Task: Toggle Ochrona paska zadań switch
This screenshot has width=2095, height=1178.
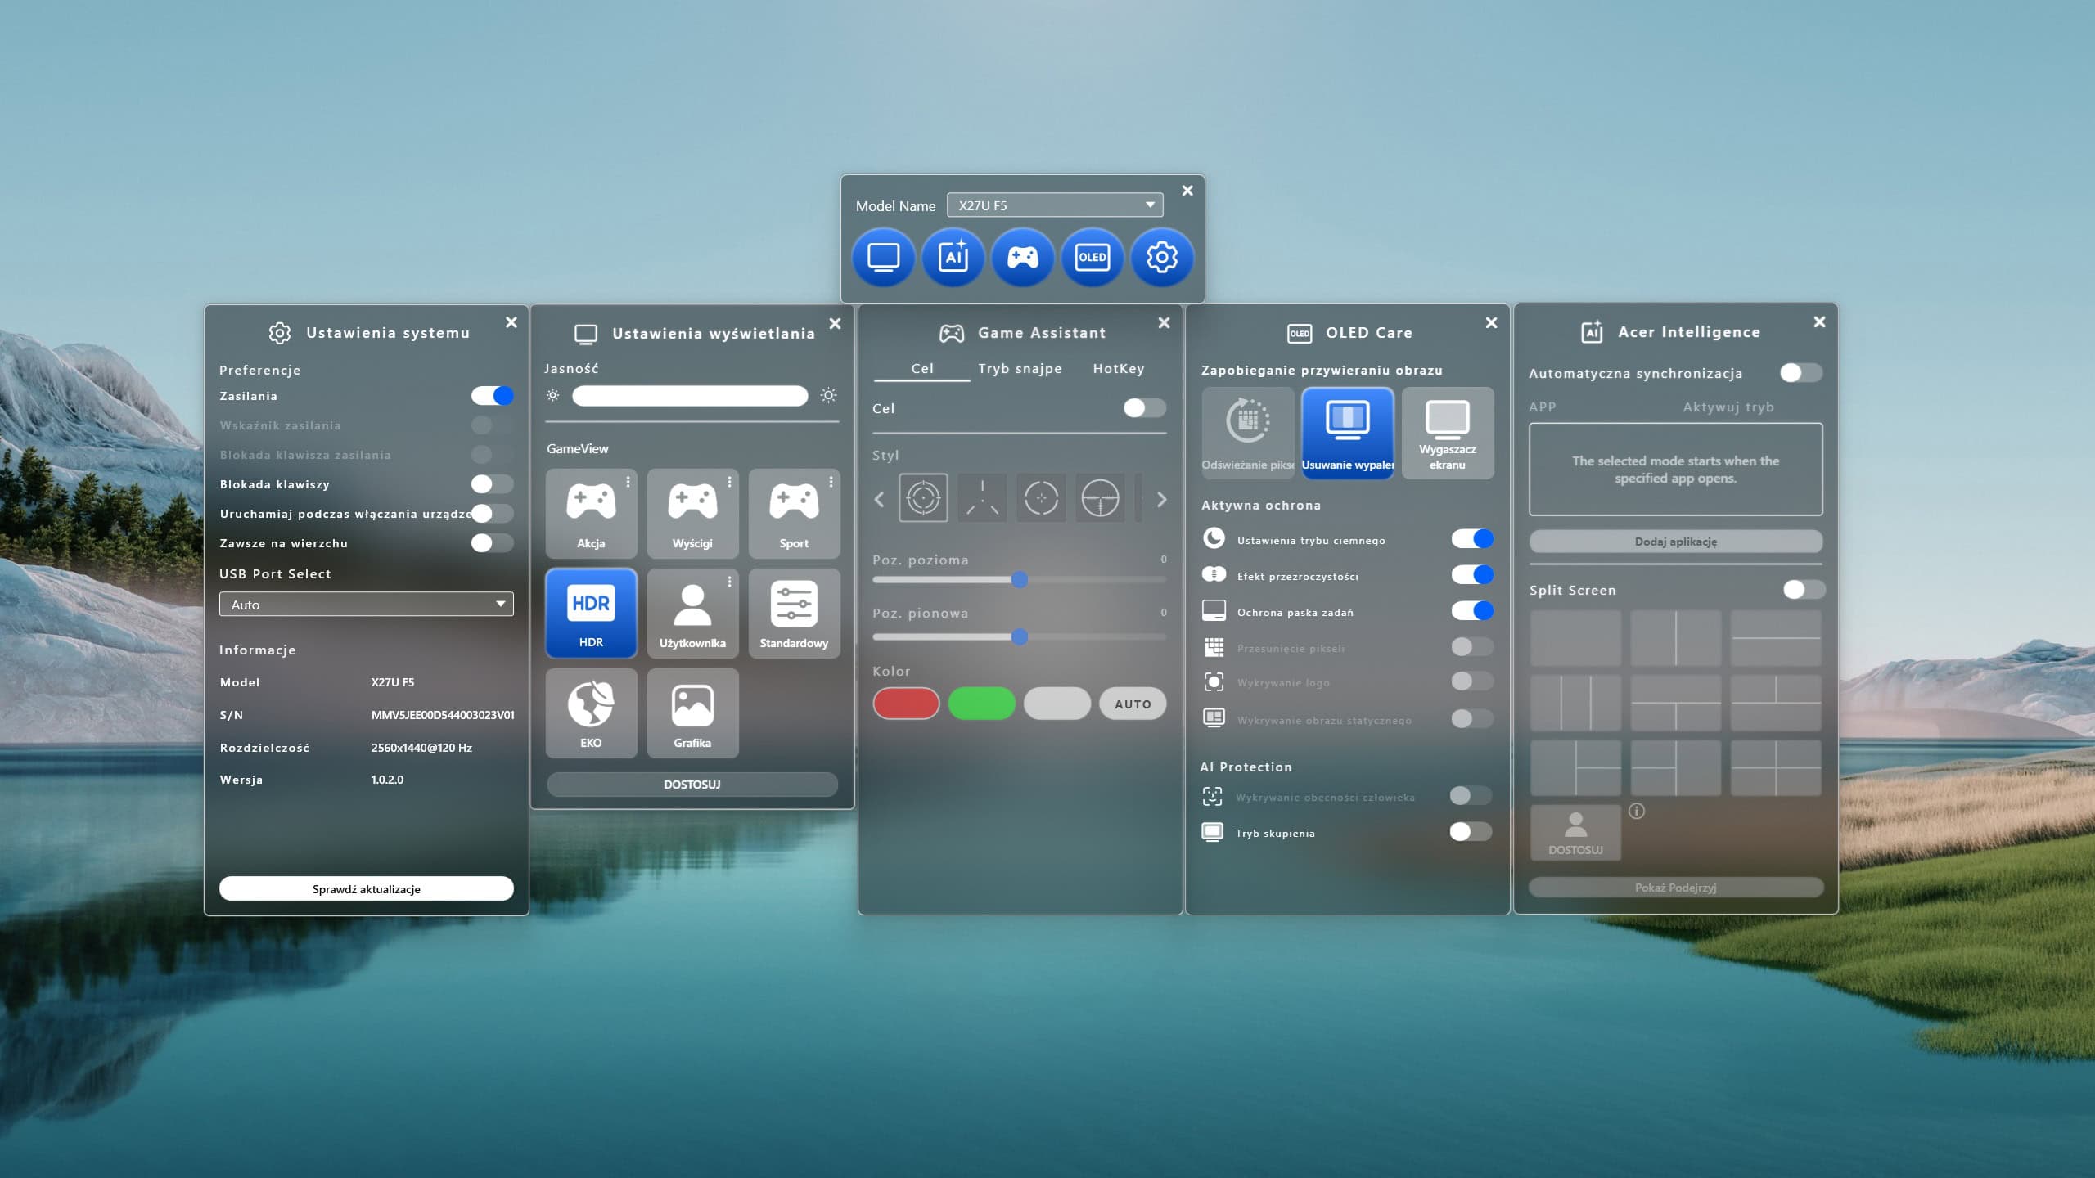Action: point(1472,611)
